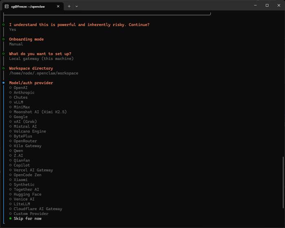This screenshot has height=228, width=285.
Task: Click the workspace directory path text
Action: pyautogui.click(x=43, y=73)
